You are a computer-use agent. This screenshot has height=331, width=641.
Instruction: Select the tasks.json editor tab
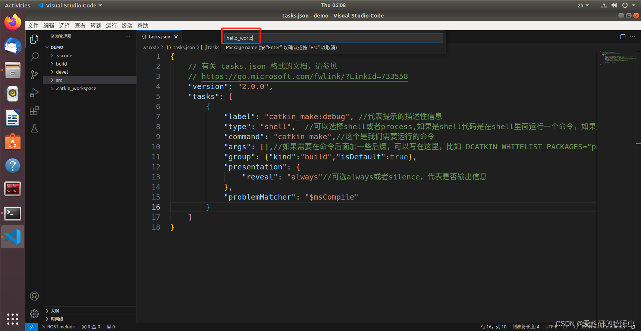pos(159,36)
